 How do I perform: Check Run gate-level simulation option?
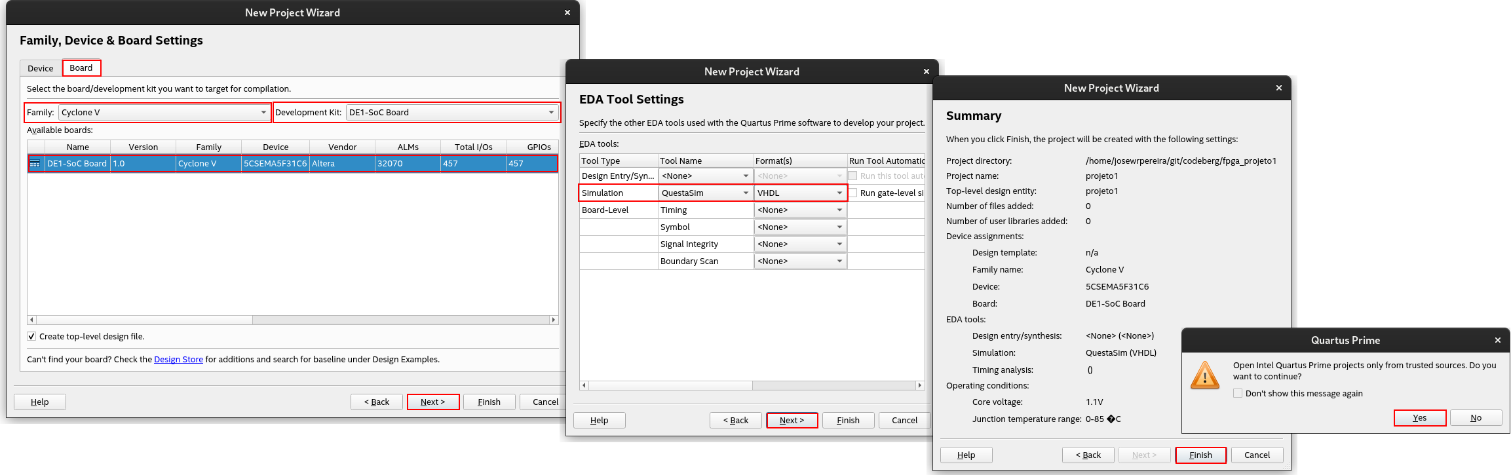coord(853,193)
